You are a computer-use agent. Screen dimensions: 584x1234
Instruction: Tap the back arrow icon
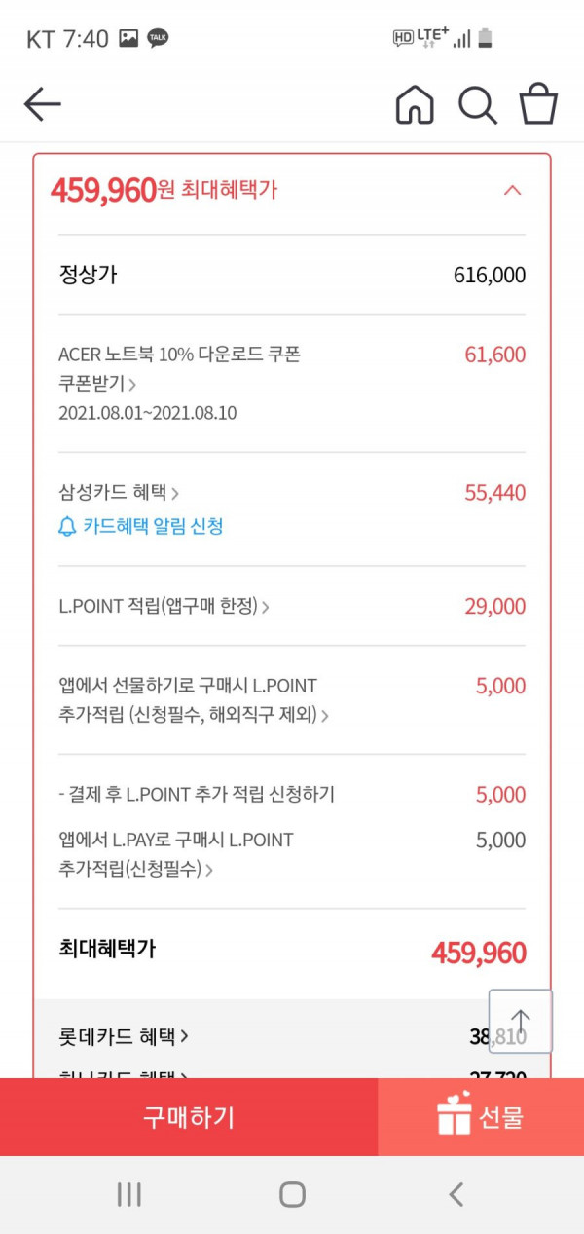point(42,104)
